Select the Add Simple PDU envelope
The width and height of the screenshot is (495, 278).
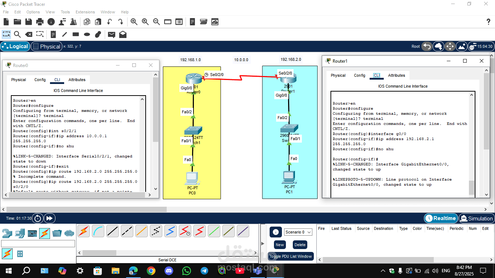(x=112, y=34)
